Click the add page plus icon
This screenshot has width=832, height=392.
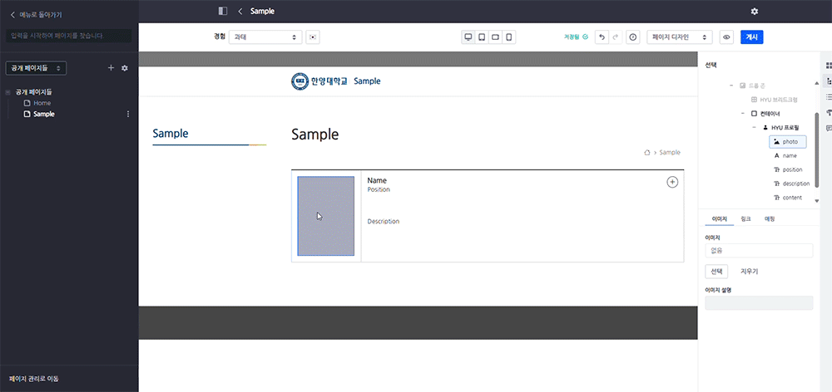click(x=111, y=68)
